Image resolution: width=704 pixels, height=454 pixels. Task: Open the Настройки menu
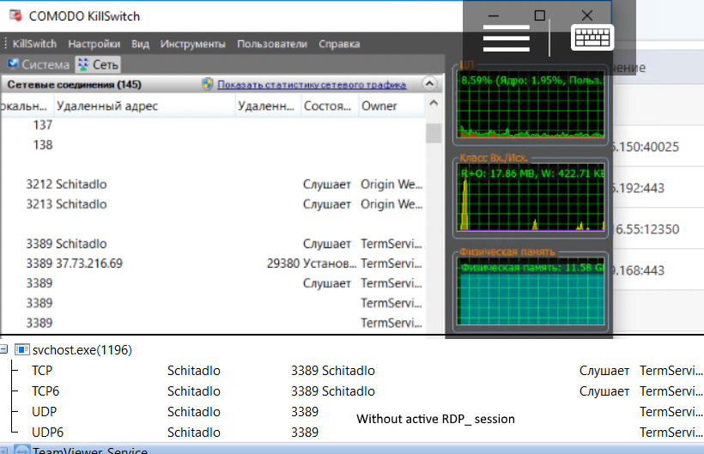pyautogui.click(x=94, y=44)
